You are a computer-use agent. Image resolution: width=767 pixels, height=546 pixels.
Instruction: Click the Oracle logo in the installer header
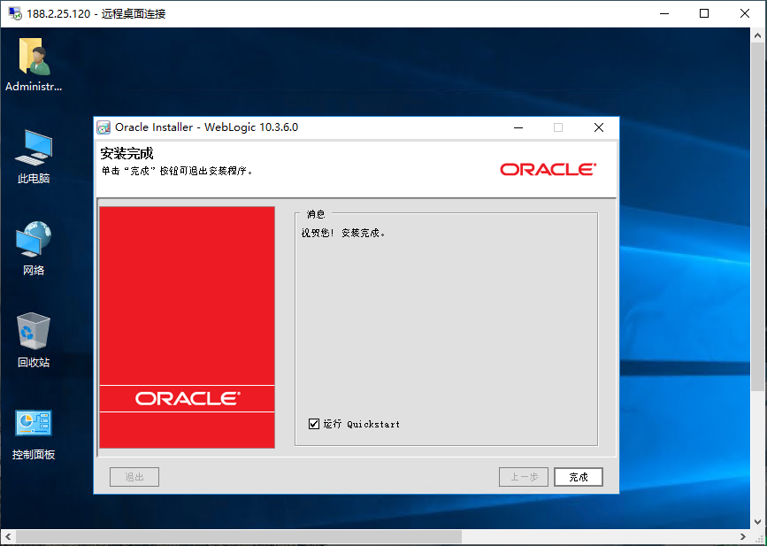548,169
